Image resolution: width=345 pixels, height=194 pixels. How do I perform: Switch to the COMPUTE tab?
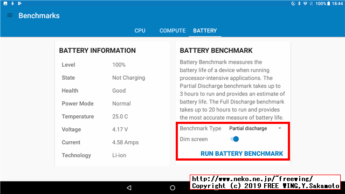(172, 31)
